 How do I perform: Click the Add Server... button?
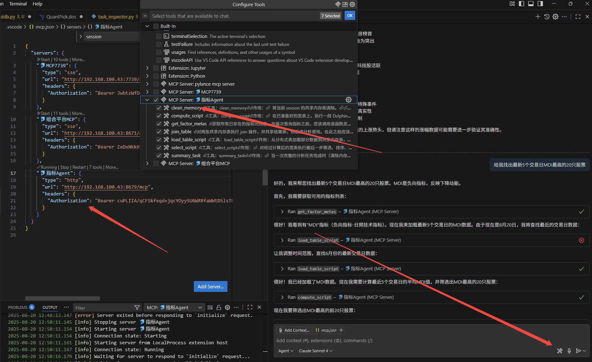coord(210,286)
